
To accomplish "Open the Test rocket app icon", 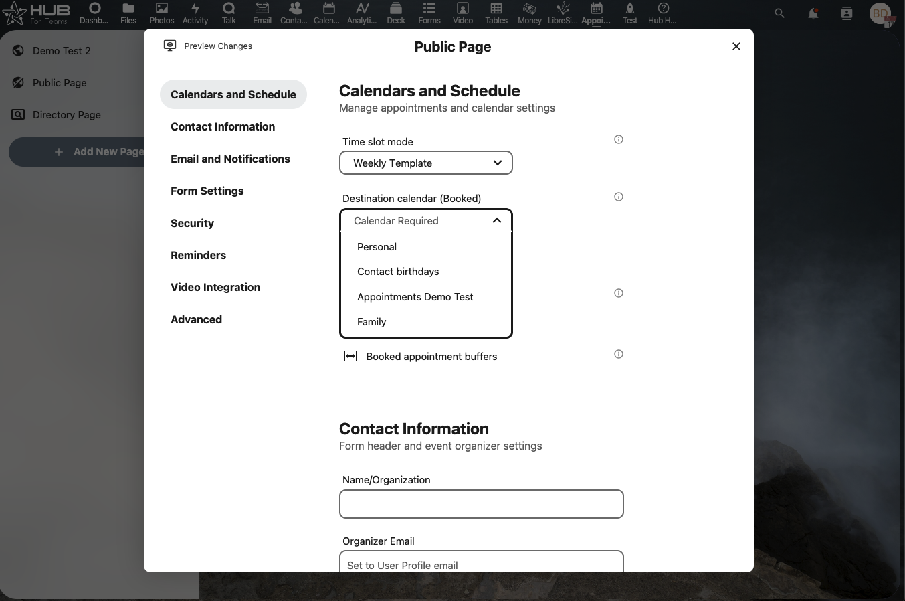I will click(630, 13).
